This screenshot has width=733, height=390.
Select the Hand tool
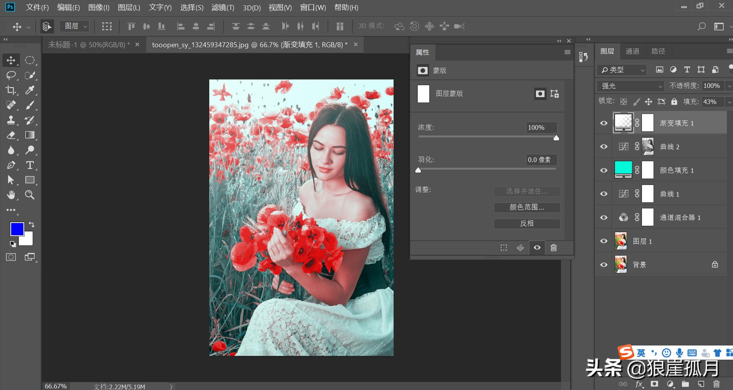[11, 195]
